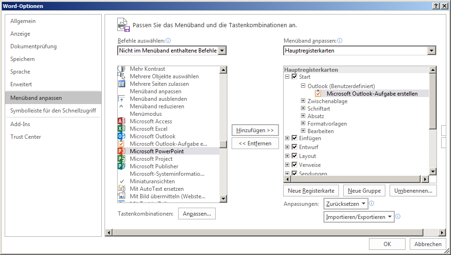The image size is (451, 255).
Task: Confirm the dialog with OK
Action: point(387,244)
